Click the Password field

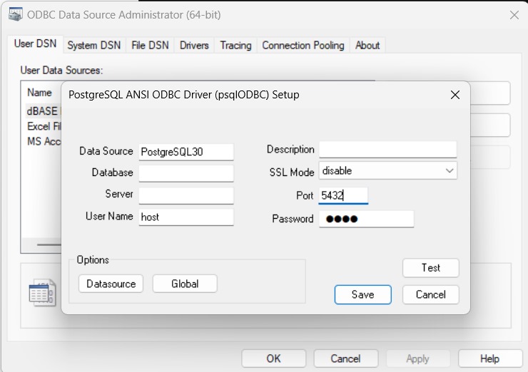(366, 219)
